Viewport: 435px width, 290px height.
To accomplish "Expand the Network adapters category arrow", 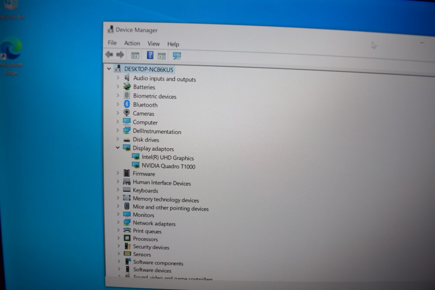I will [x=118, y=222].
